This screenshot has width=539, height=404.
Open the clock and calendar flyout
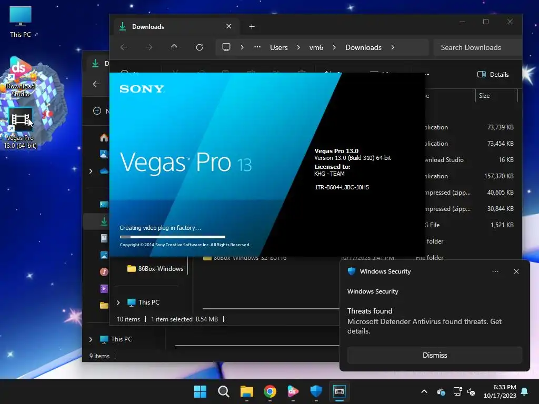[x=500, y=391]
